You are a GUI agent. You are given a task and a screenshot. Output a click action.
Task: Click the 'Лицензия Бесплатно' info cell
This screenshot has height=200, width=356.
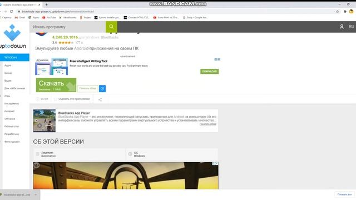pos(79,154)
